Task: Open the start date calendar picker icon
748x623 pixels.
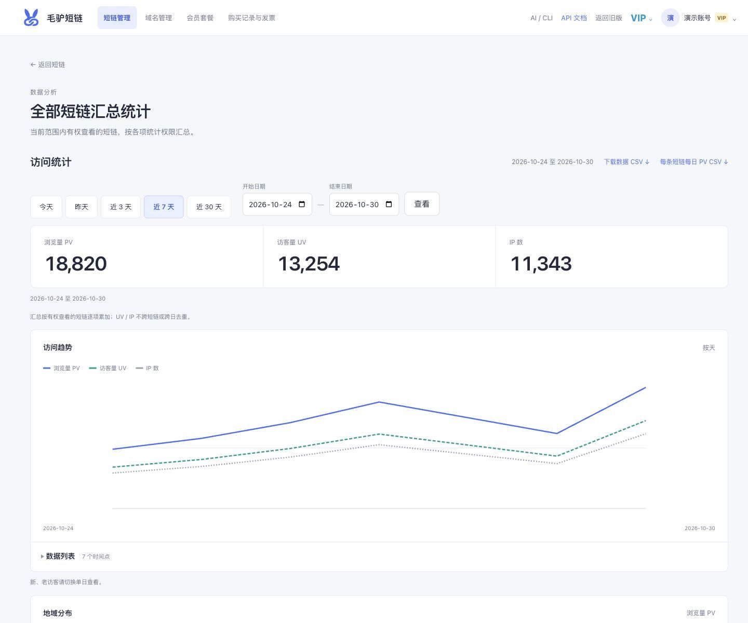Action: pos(302,205)
